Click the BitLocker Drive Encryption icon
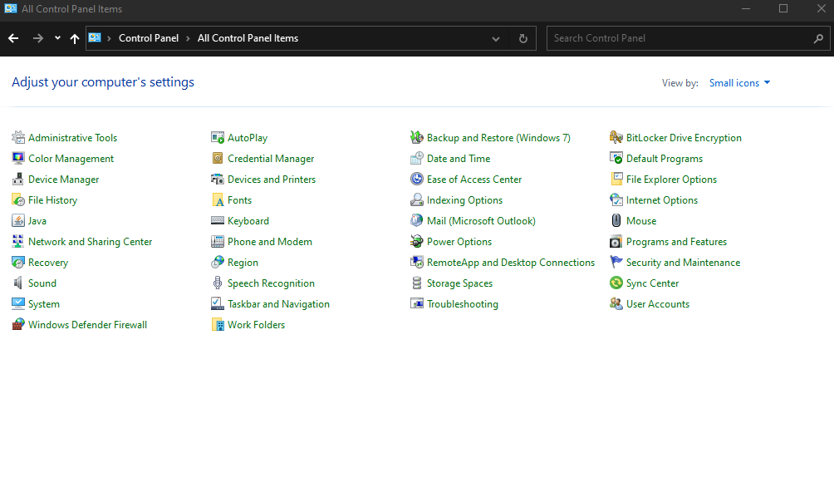The height and width of the screenshot is (497, 834). pyautogui.click(x=616, y=137)
